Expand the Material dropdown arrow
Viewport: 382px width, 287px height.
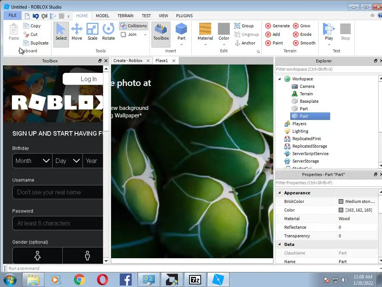click(x=205, y=45)
